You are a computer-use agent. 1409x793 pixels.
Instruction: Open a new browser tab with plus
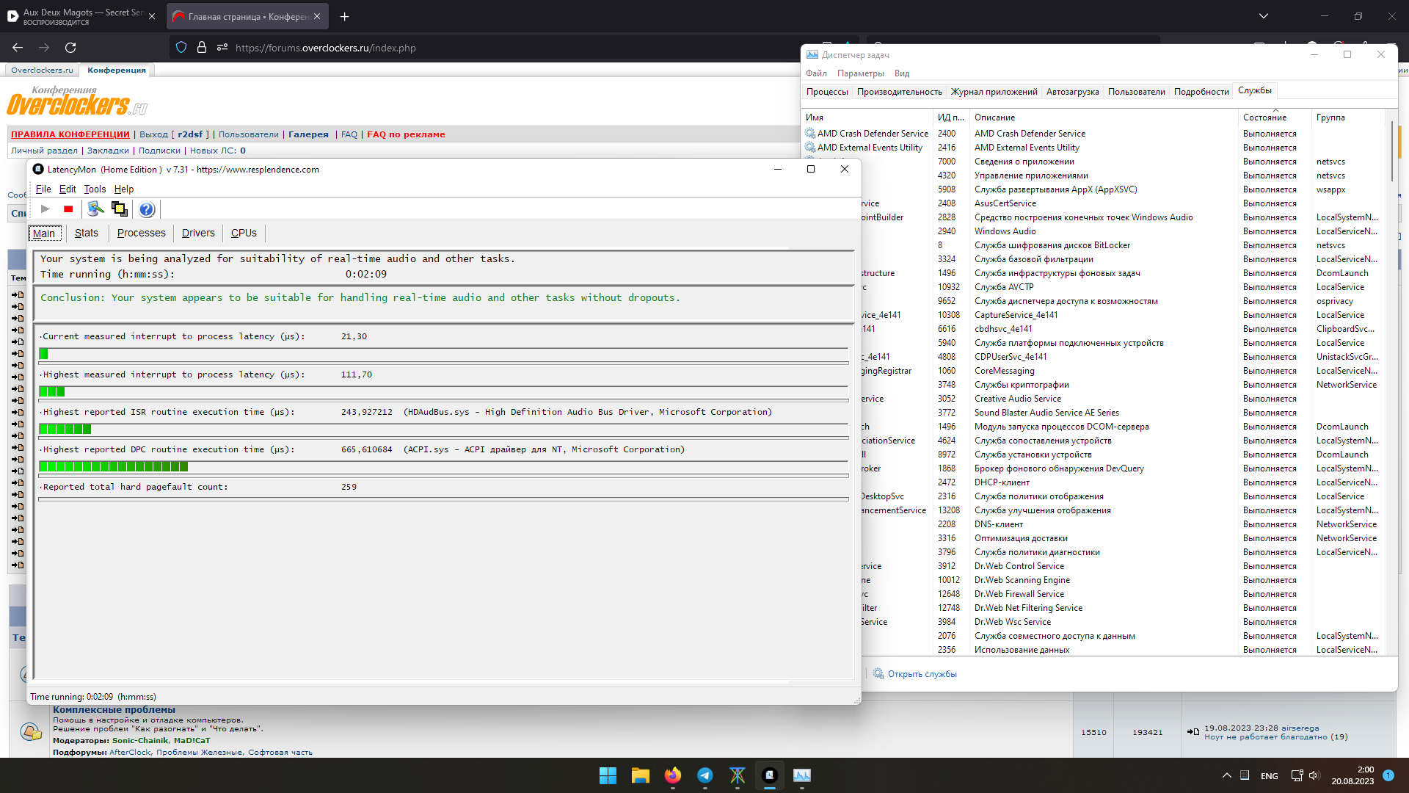point(344,16)
